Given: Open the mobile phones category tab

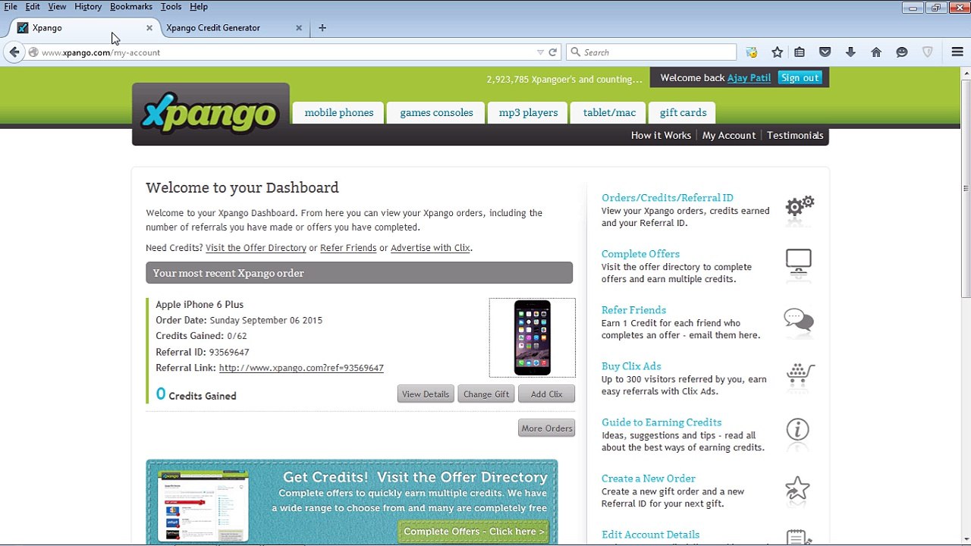Looking at the screenshot, I should point(339,112).
